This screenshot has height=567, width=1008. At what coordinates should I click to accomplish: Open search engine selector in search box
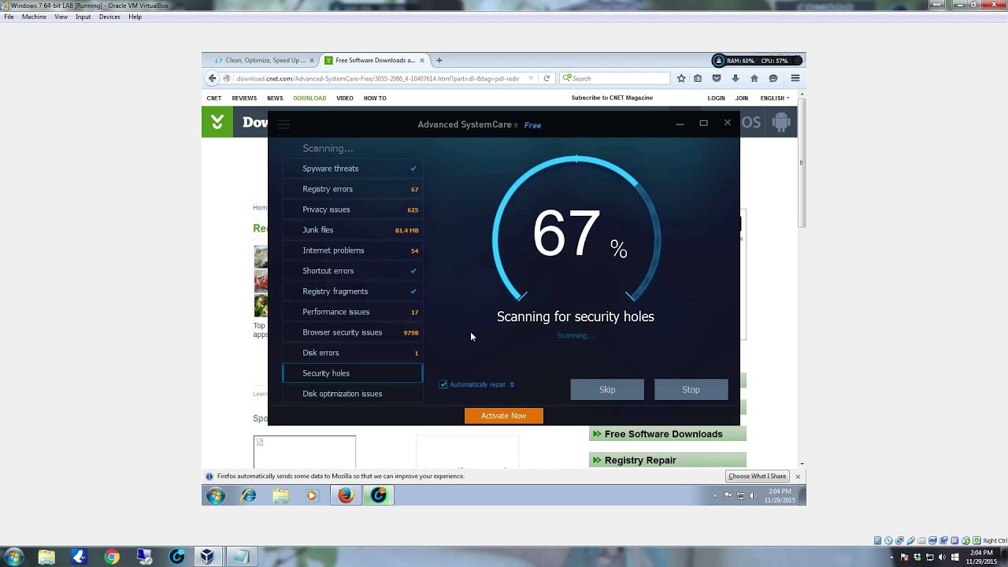coord(567,78)
